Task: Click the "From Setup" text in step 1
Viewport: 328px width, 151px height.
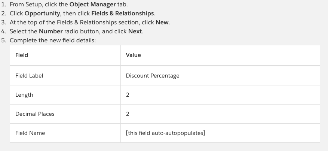Action: [24, 4]
